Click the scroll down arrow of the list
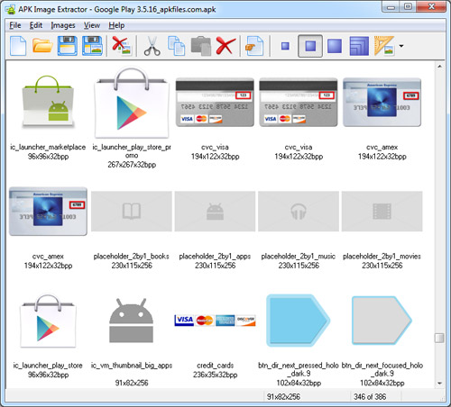 [439, 383]
